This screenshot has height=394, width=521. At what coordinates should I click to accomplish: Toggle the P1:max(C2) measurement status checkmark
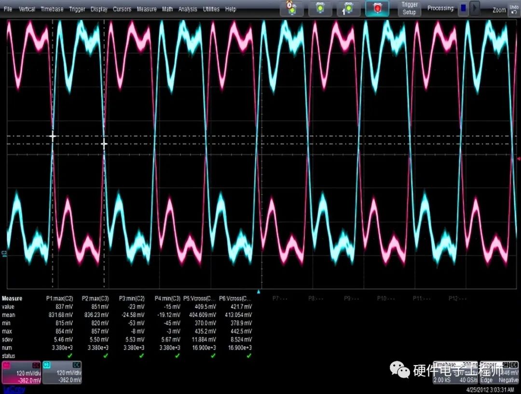[69, 355]
